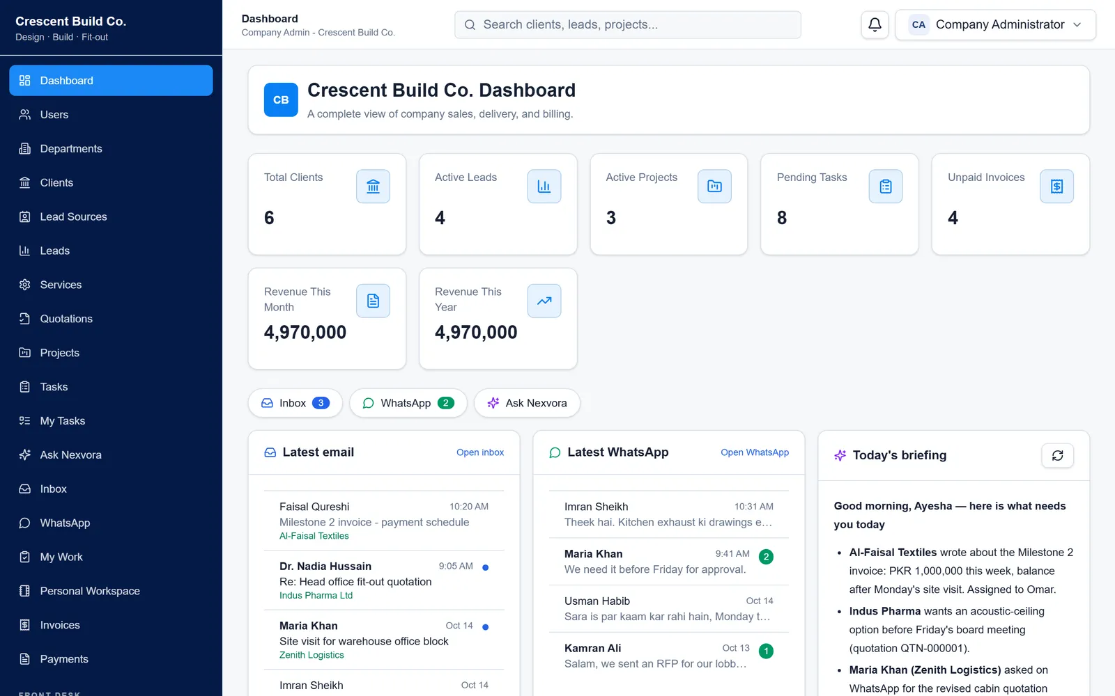This screenshot has width=1115, height=696.
Task: Click the Total Clients bank icon
Action: tap(373, 187)
